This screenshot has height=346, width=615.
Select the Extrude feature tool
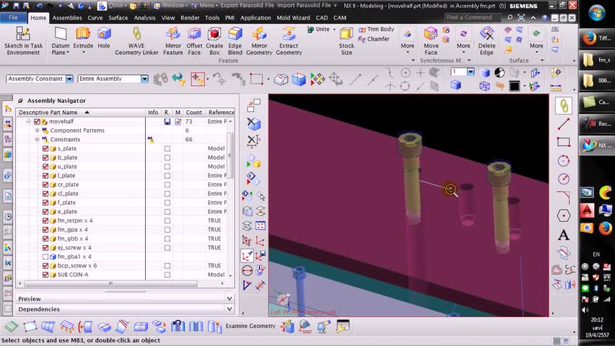pos(83,37)
